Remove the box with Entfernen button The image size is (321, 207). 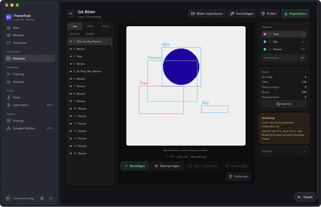[x=239, y=176]
